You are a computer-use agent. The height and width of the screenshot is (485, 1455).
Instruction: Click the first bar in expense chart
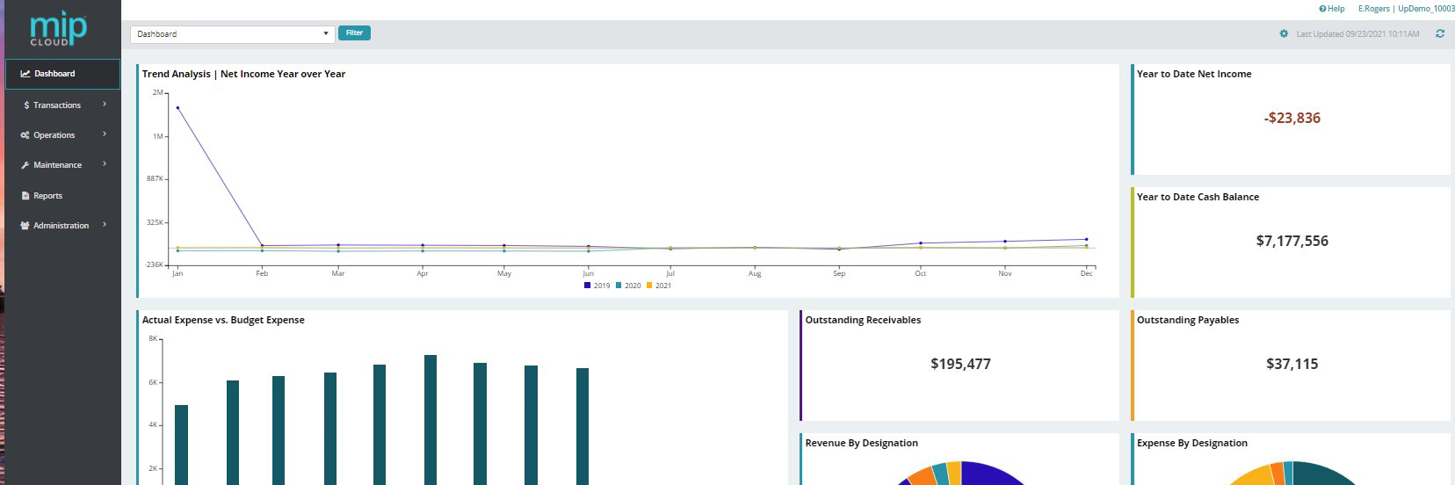pyautogui.click(x=181, y=445)
